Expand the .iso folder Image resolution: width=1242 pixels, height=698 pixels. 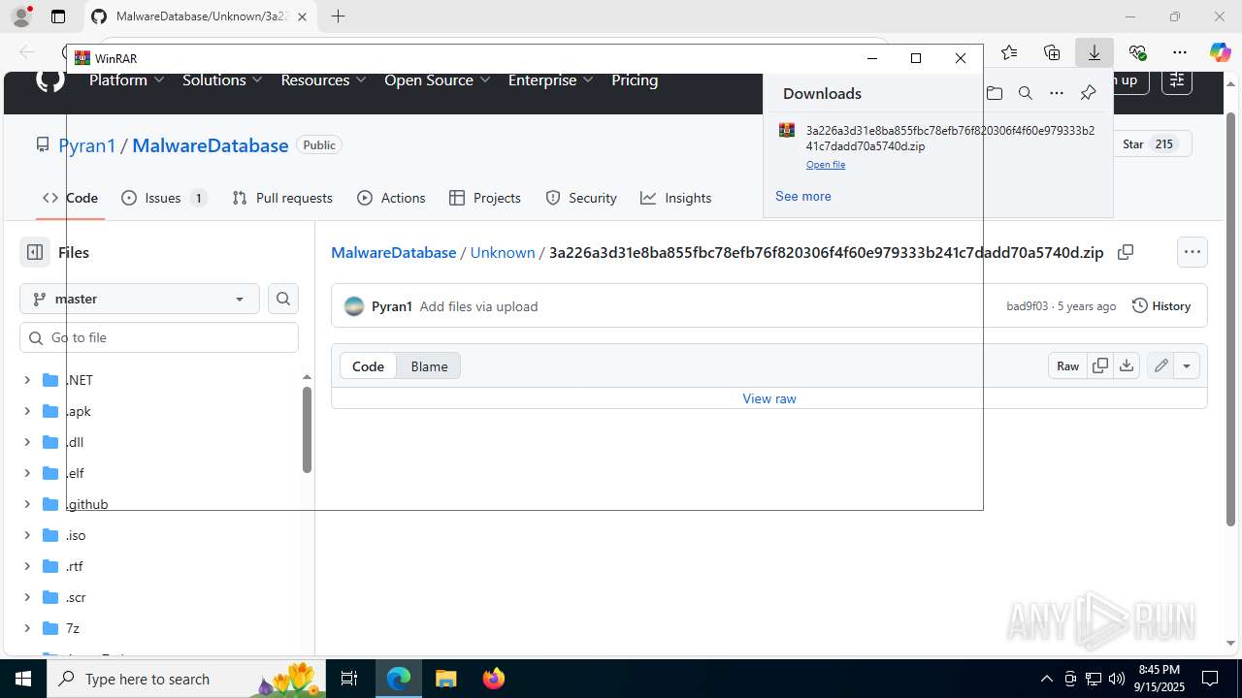click(27, 535)
